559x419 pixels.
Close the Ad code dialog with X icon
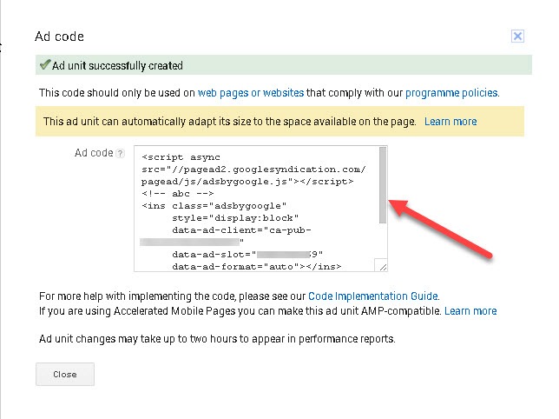coord(517,37)
